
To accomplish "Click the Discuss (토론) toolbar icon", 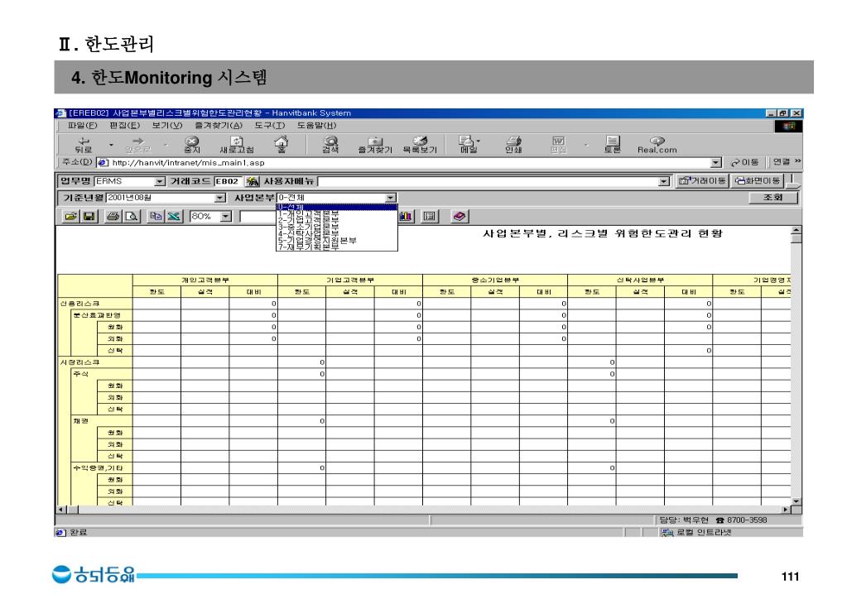I will click(612, 145).
